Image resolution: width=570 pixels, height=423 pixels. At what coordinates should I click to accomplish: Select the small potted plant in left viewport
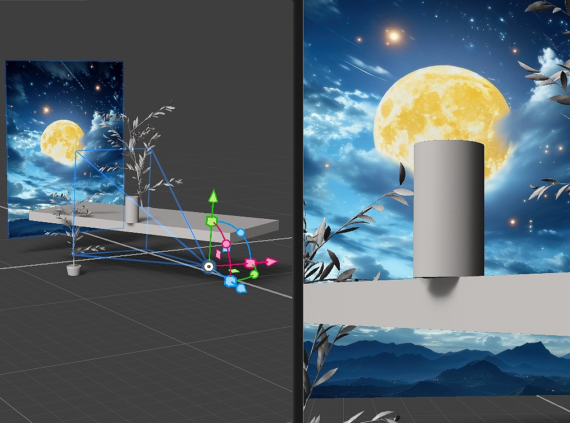click(74, 269)
